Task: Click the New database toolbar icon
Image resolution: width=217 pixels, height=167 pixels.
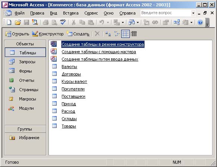Action: 9,22
